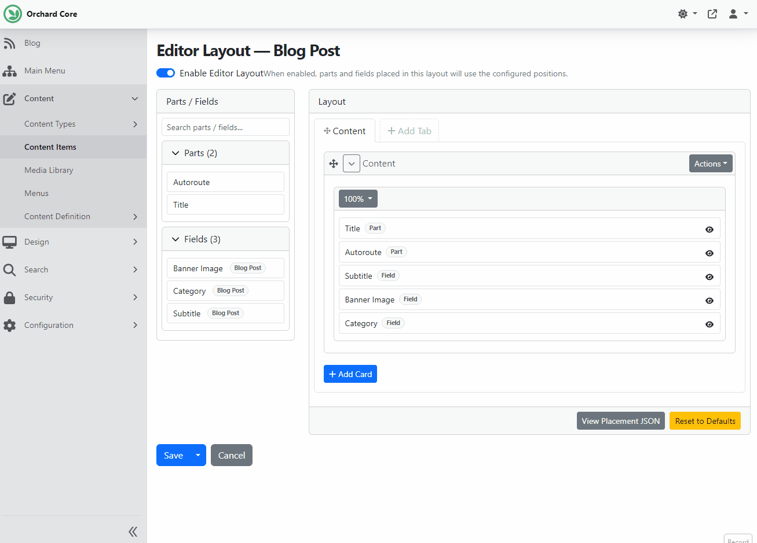The width and height of the screenshot is (757, 543).
Task: Click the Title Part row in layout
Action: [529, 228]
